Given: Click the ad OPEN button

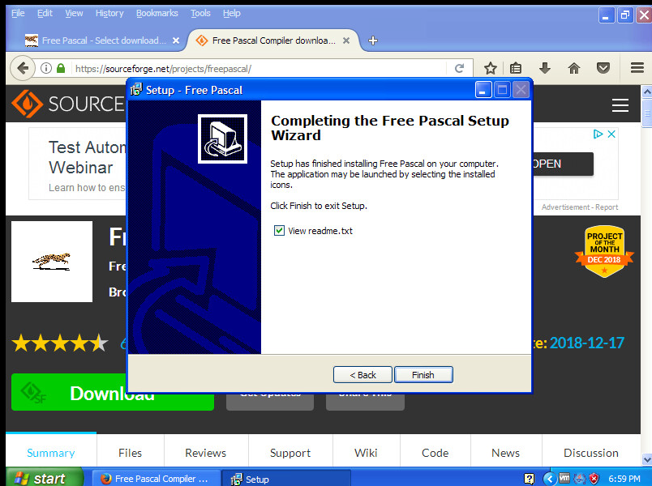Looking at the screenshot, I should (563, 164).
